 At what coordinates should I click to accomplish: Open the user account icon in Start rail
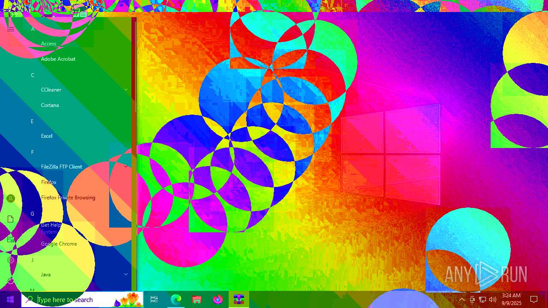click(11, 198)
